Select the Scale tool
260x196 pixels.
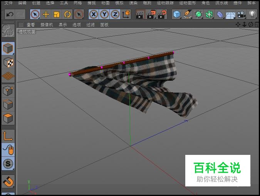[x=57, y=15]
